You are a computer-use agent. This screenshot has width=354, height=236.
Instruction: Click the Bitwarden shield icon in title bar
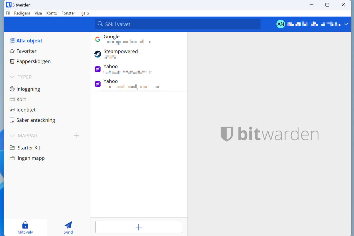[x=9, y=5]
